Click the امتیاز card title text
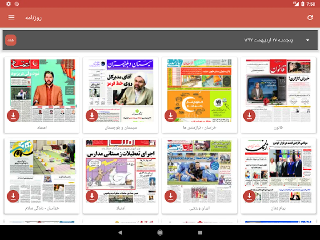This screenshot has width=320, height=240. coord(121,208)
